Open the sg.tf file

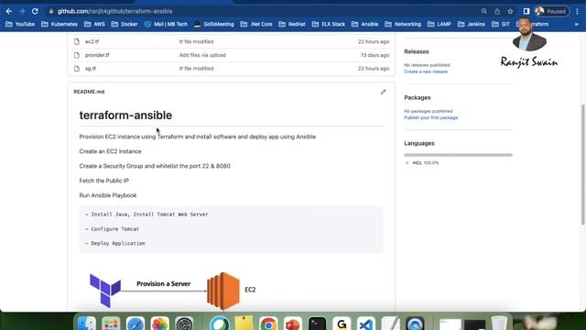(91, 69)
